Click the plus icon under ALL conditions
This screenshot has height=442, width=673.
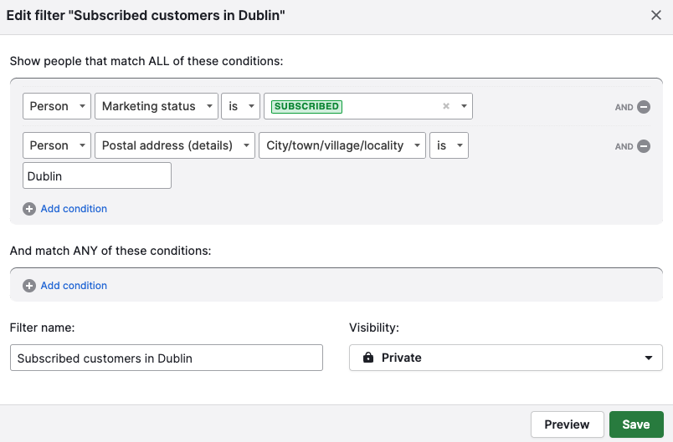[29, 209]
